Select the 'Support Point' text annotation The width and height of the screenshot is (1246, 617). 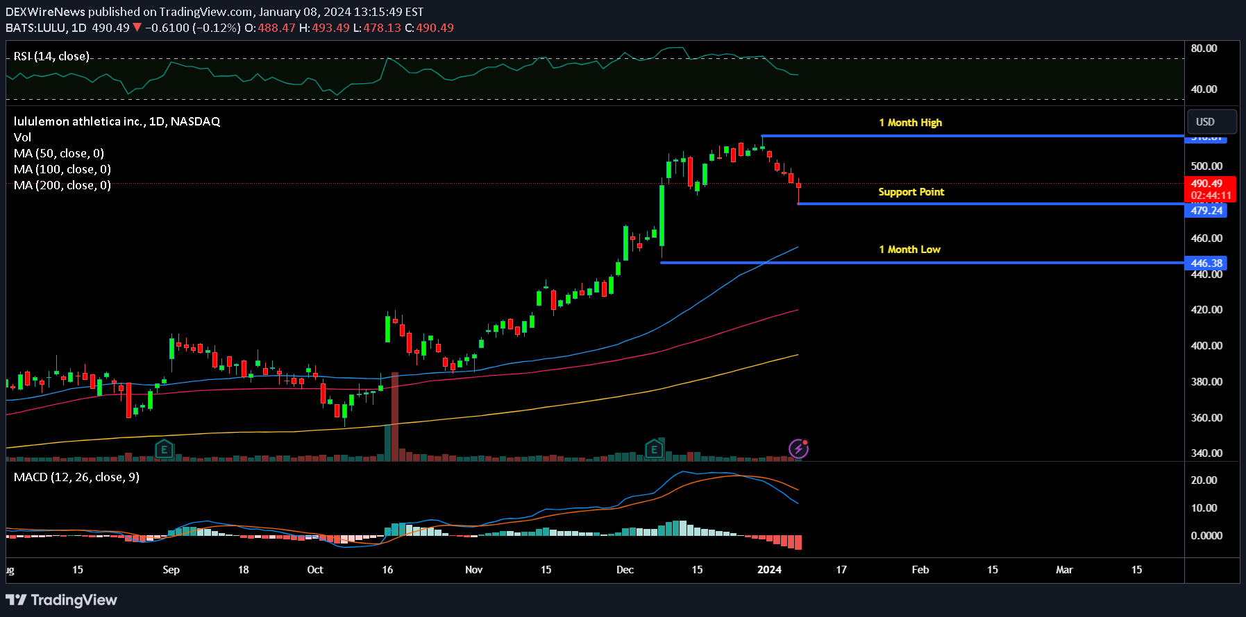coord(911,192)
